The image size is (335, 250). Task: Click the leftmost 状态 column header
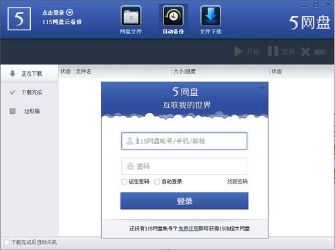(x=66, y=71)
